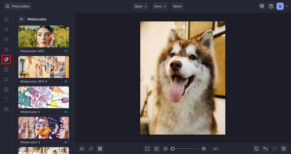Open the grid view icon

tap(100, 149)
